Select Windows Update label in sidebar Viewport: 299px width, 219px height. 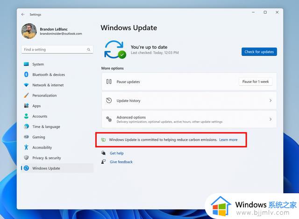pyautogui.click(x=46, y=168)
